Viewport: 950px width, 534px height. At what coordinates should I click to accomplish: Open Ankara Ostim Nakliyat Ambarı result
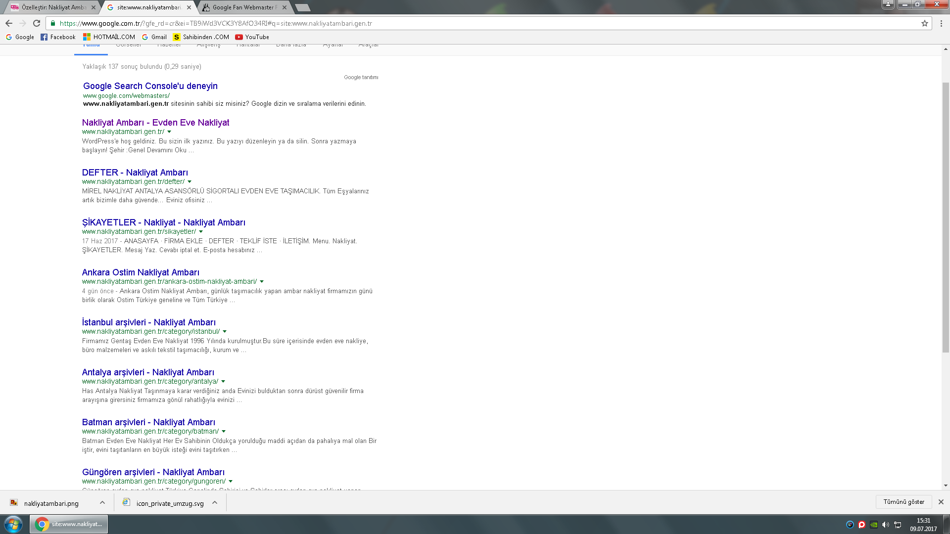[141, 272]
